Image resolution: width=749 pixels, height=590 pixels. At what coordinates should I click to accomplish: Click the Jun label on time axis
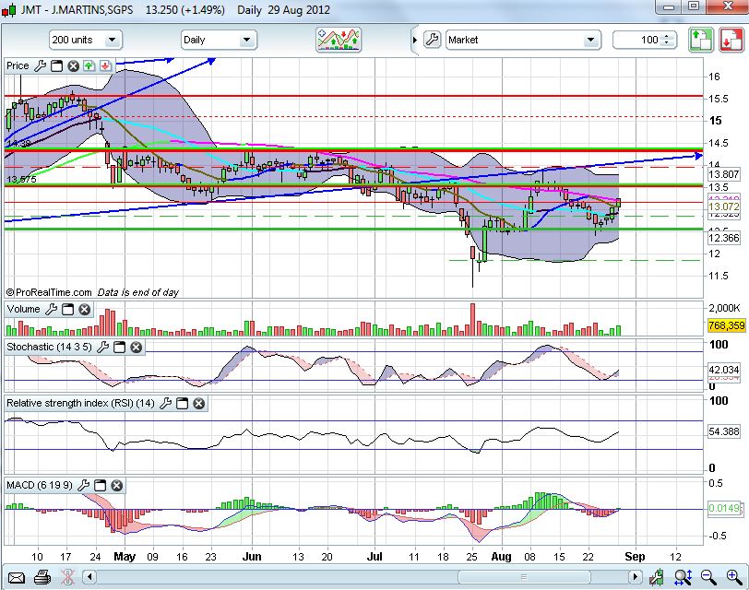point(252,557)
